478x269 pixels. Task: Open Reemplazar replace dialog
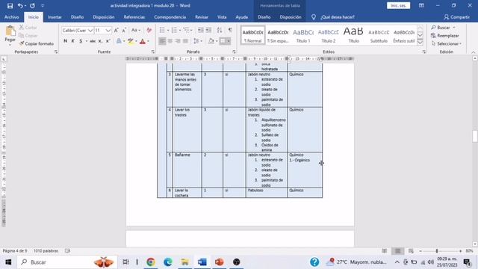coord(445,36)
